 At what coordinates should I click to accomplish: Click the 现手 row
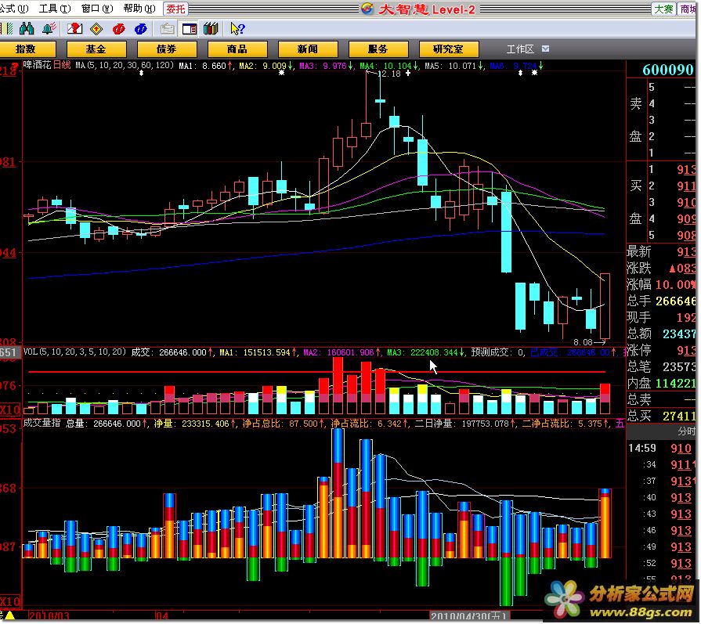[662, 317]
